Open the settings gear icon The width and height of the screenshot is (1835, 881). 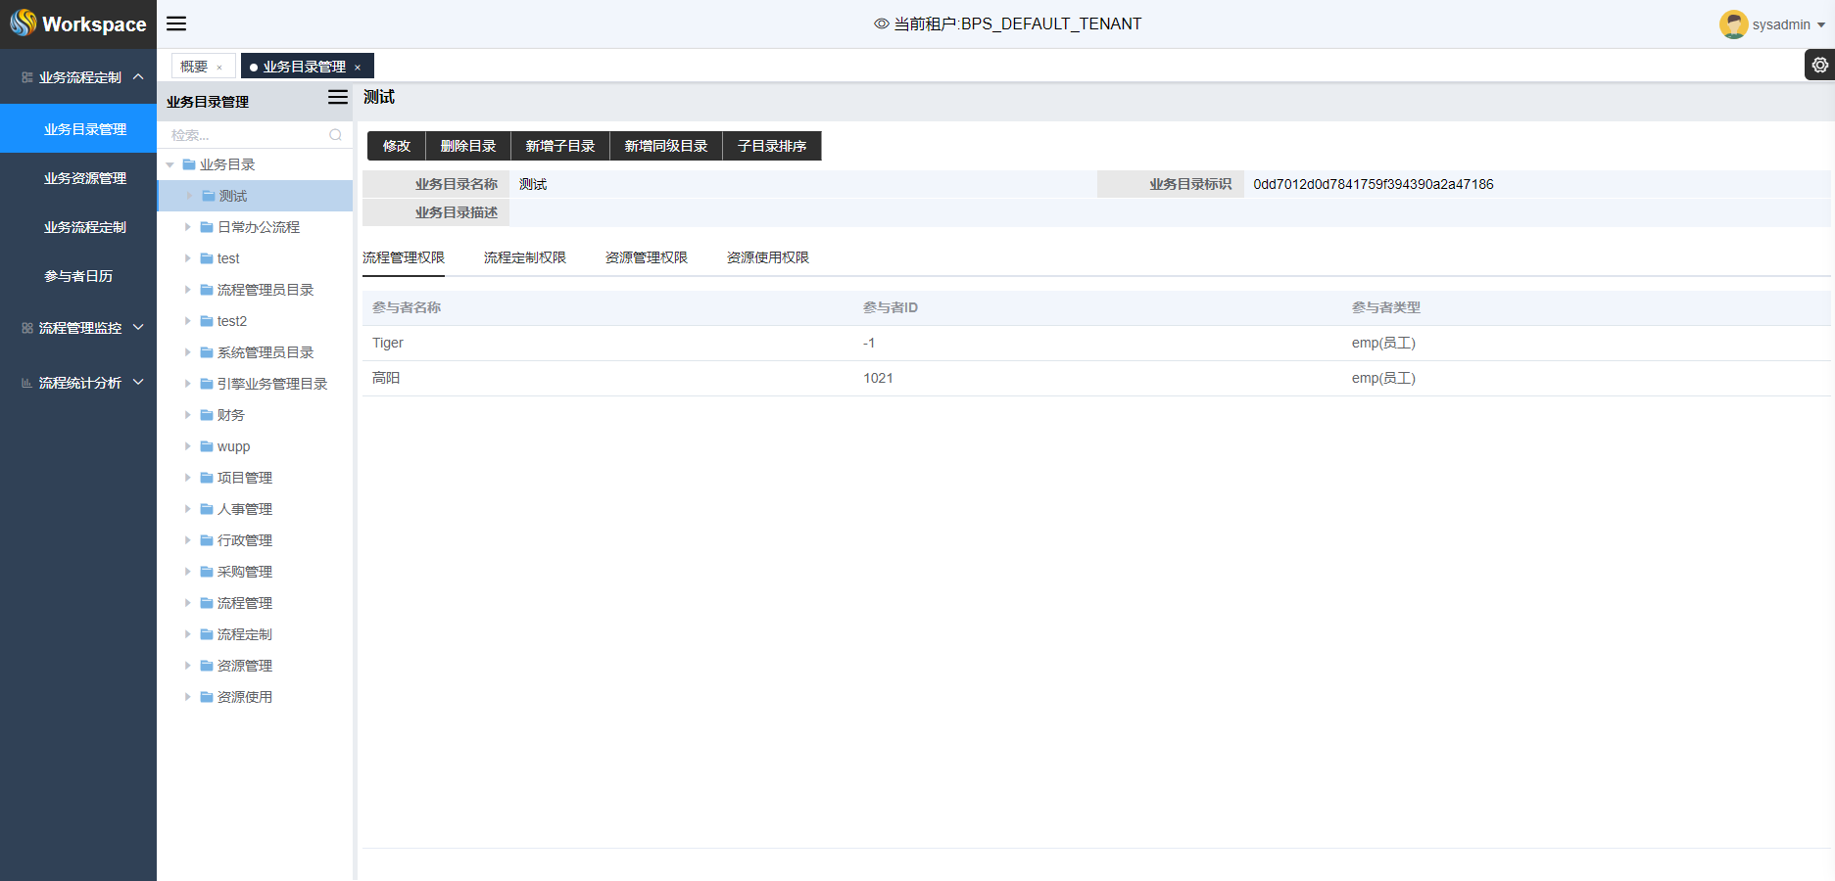[x=1819, y=66]
